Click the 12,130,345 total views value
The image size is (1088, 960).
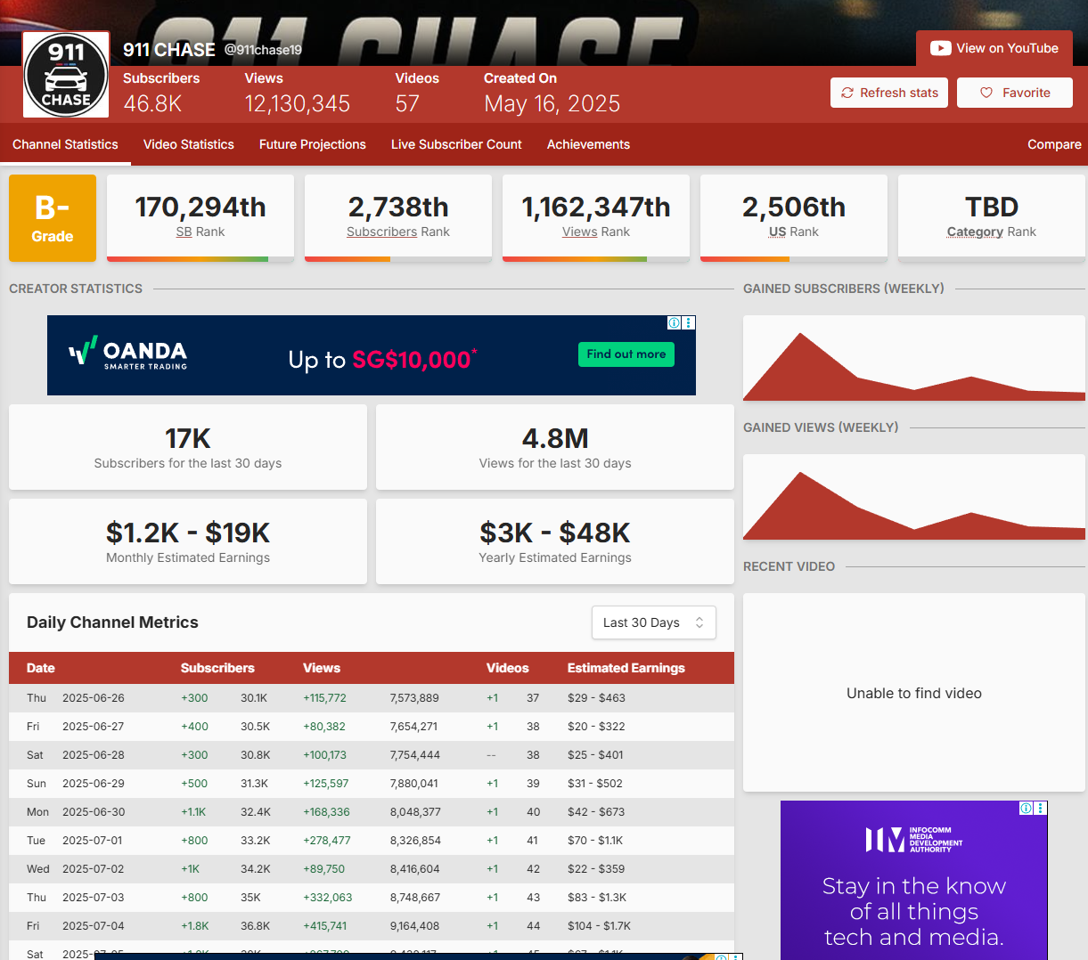(298, 103)
